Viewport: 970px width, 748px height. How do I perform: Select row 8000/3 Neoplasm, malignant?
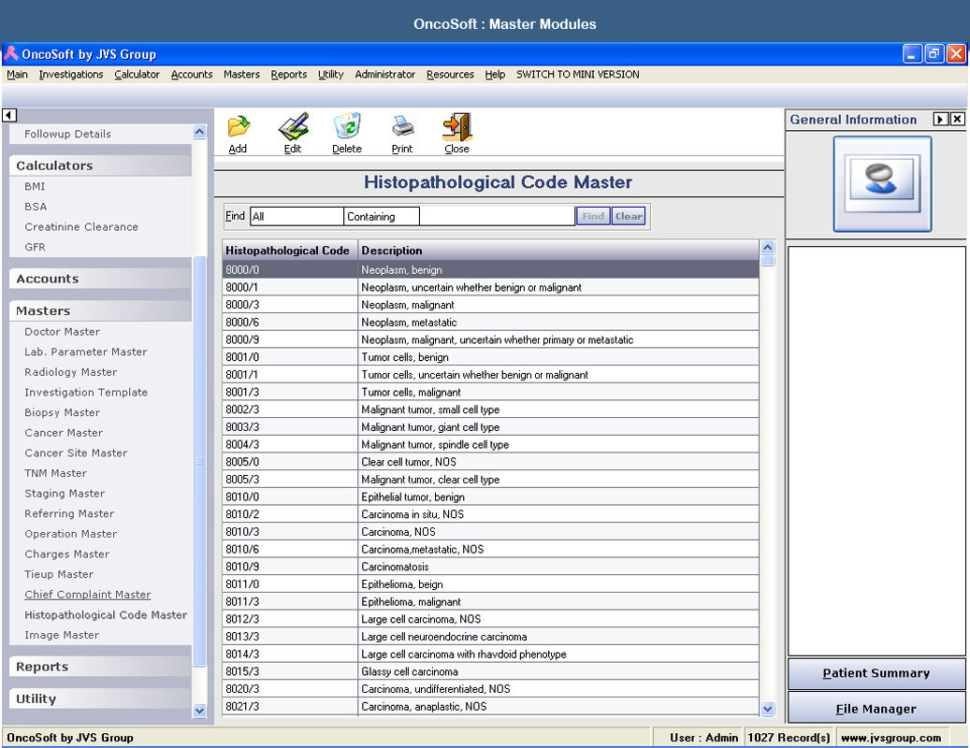[490, 305]
